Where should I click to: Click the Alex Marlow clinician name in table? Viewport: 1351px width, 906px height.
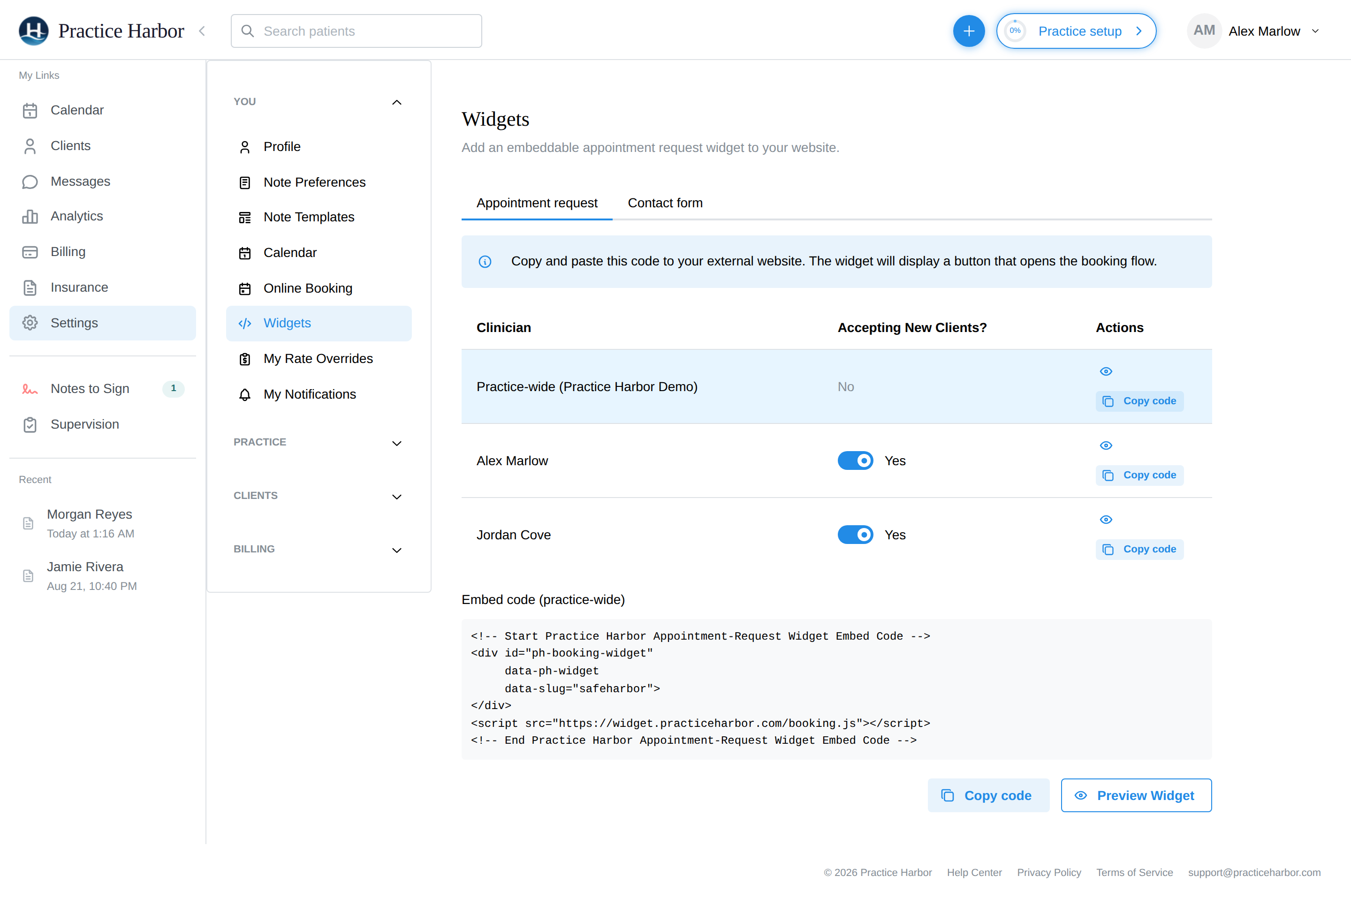click(512, 461)
